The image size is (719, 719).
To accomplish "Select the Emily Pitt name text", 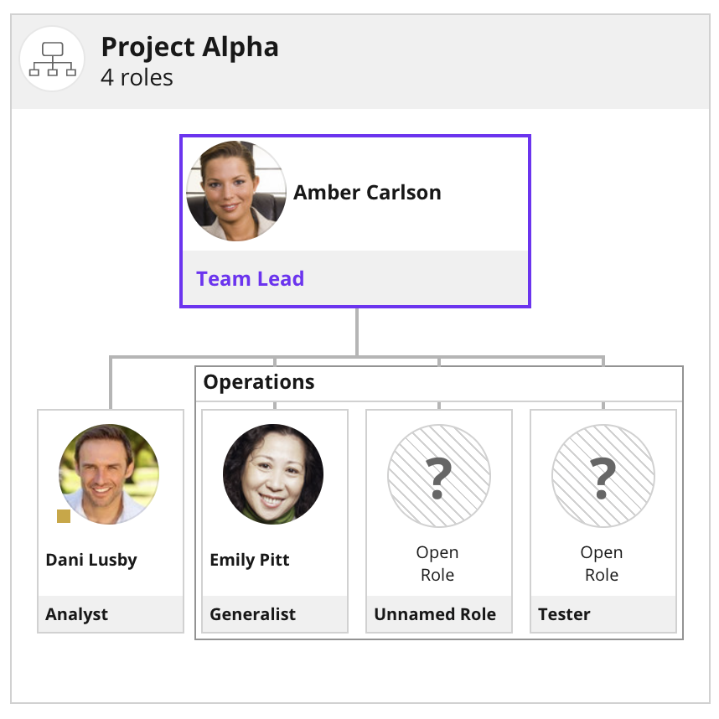I will tap(250, 560).
